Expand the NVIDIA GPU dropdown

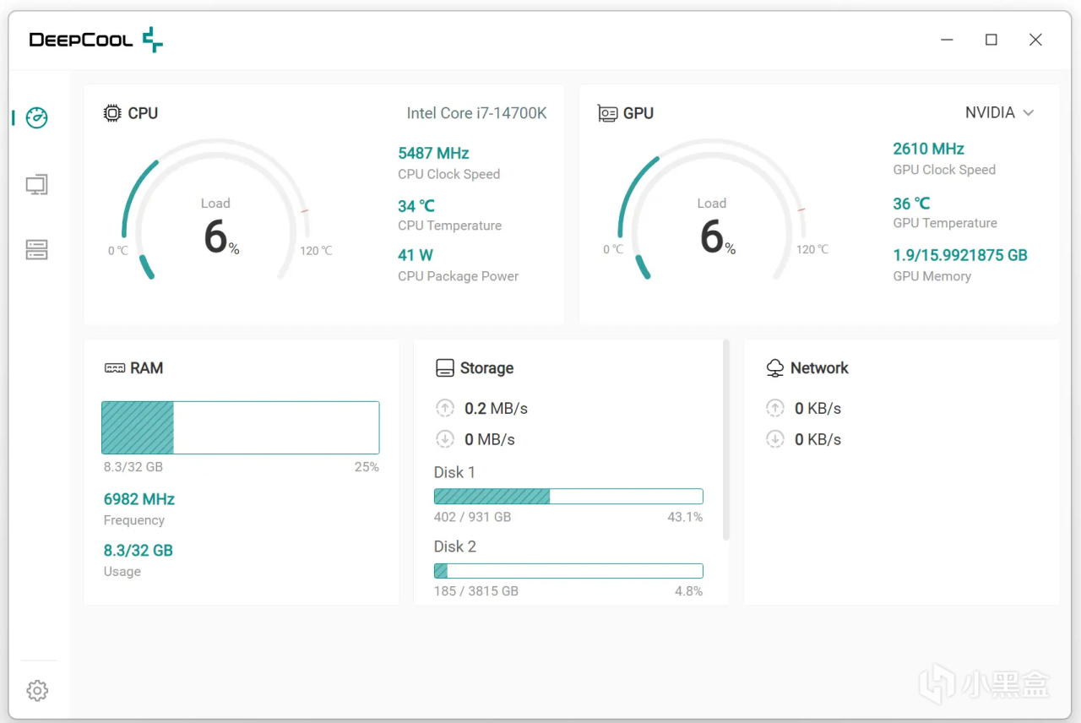1000,112
